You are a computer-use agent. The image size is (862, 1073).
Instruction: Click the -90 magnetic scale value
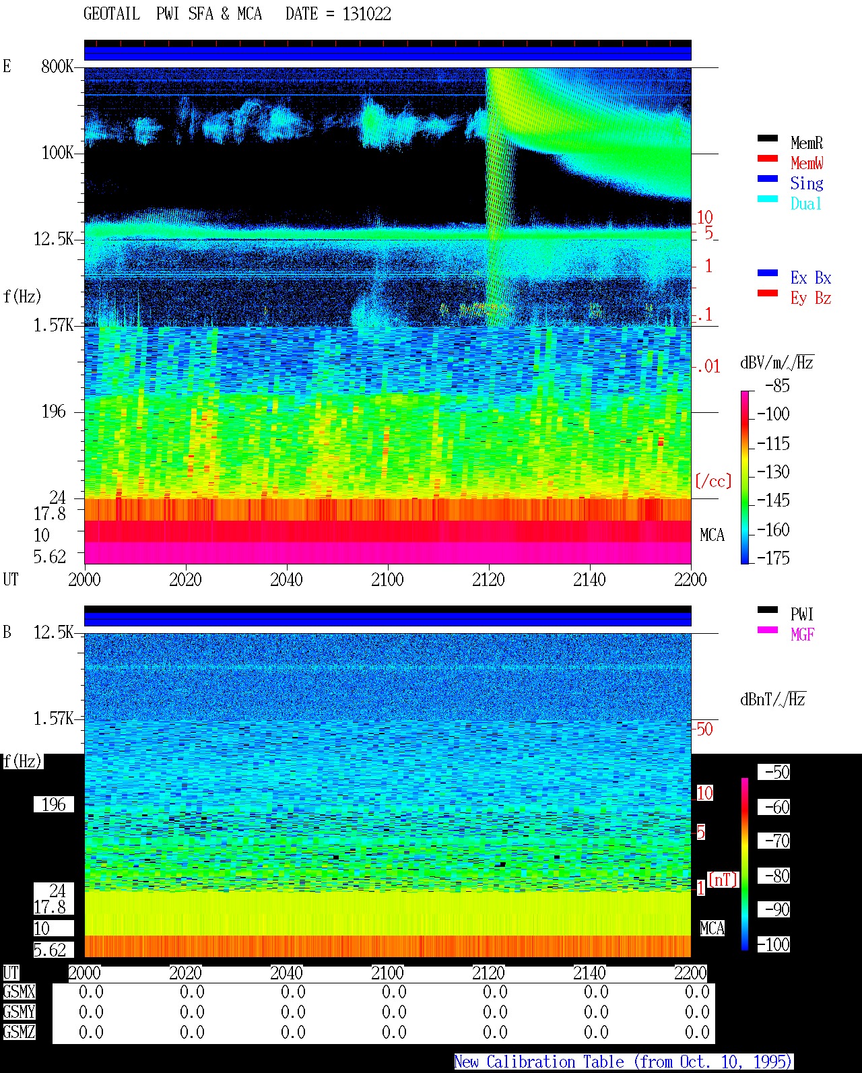[774, 909]
